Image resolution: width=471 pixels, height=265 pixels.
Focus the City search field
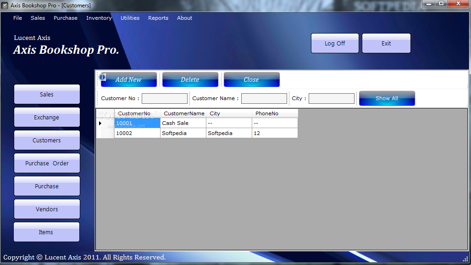point(332,98)
